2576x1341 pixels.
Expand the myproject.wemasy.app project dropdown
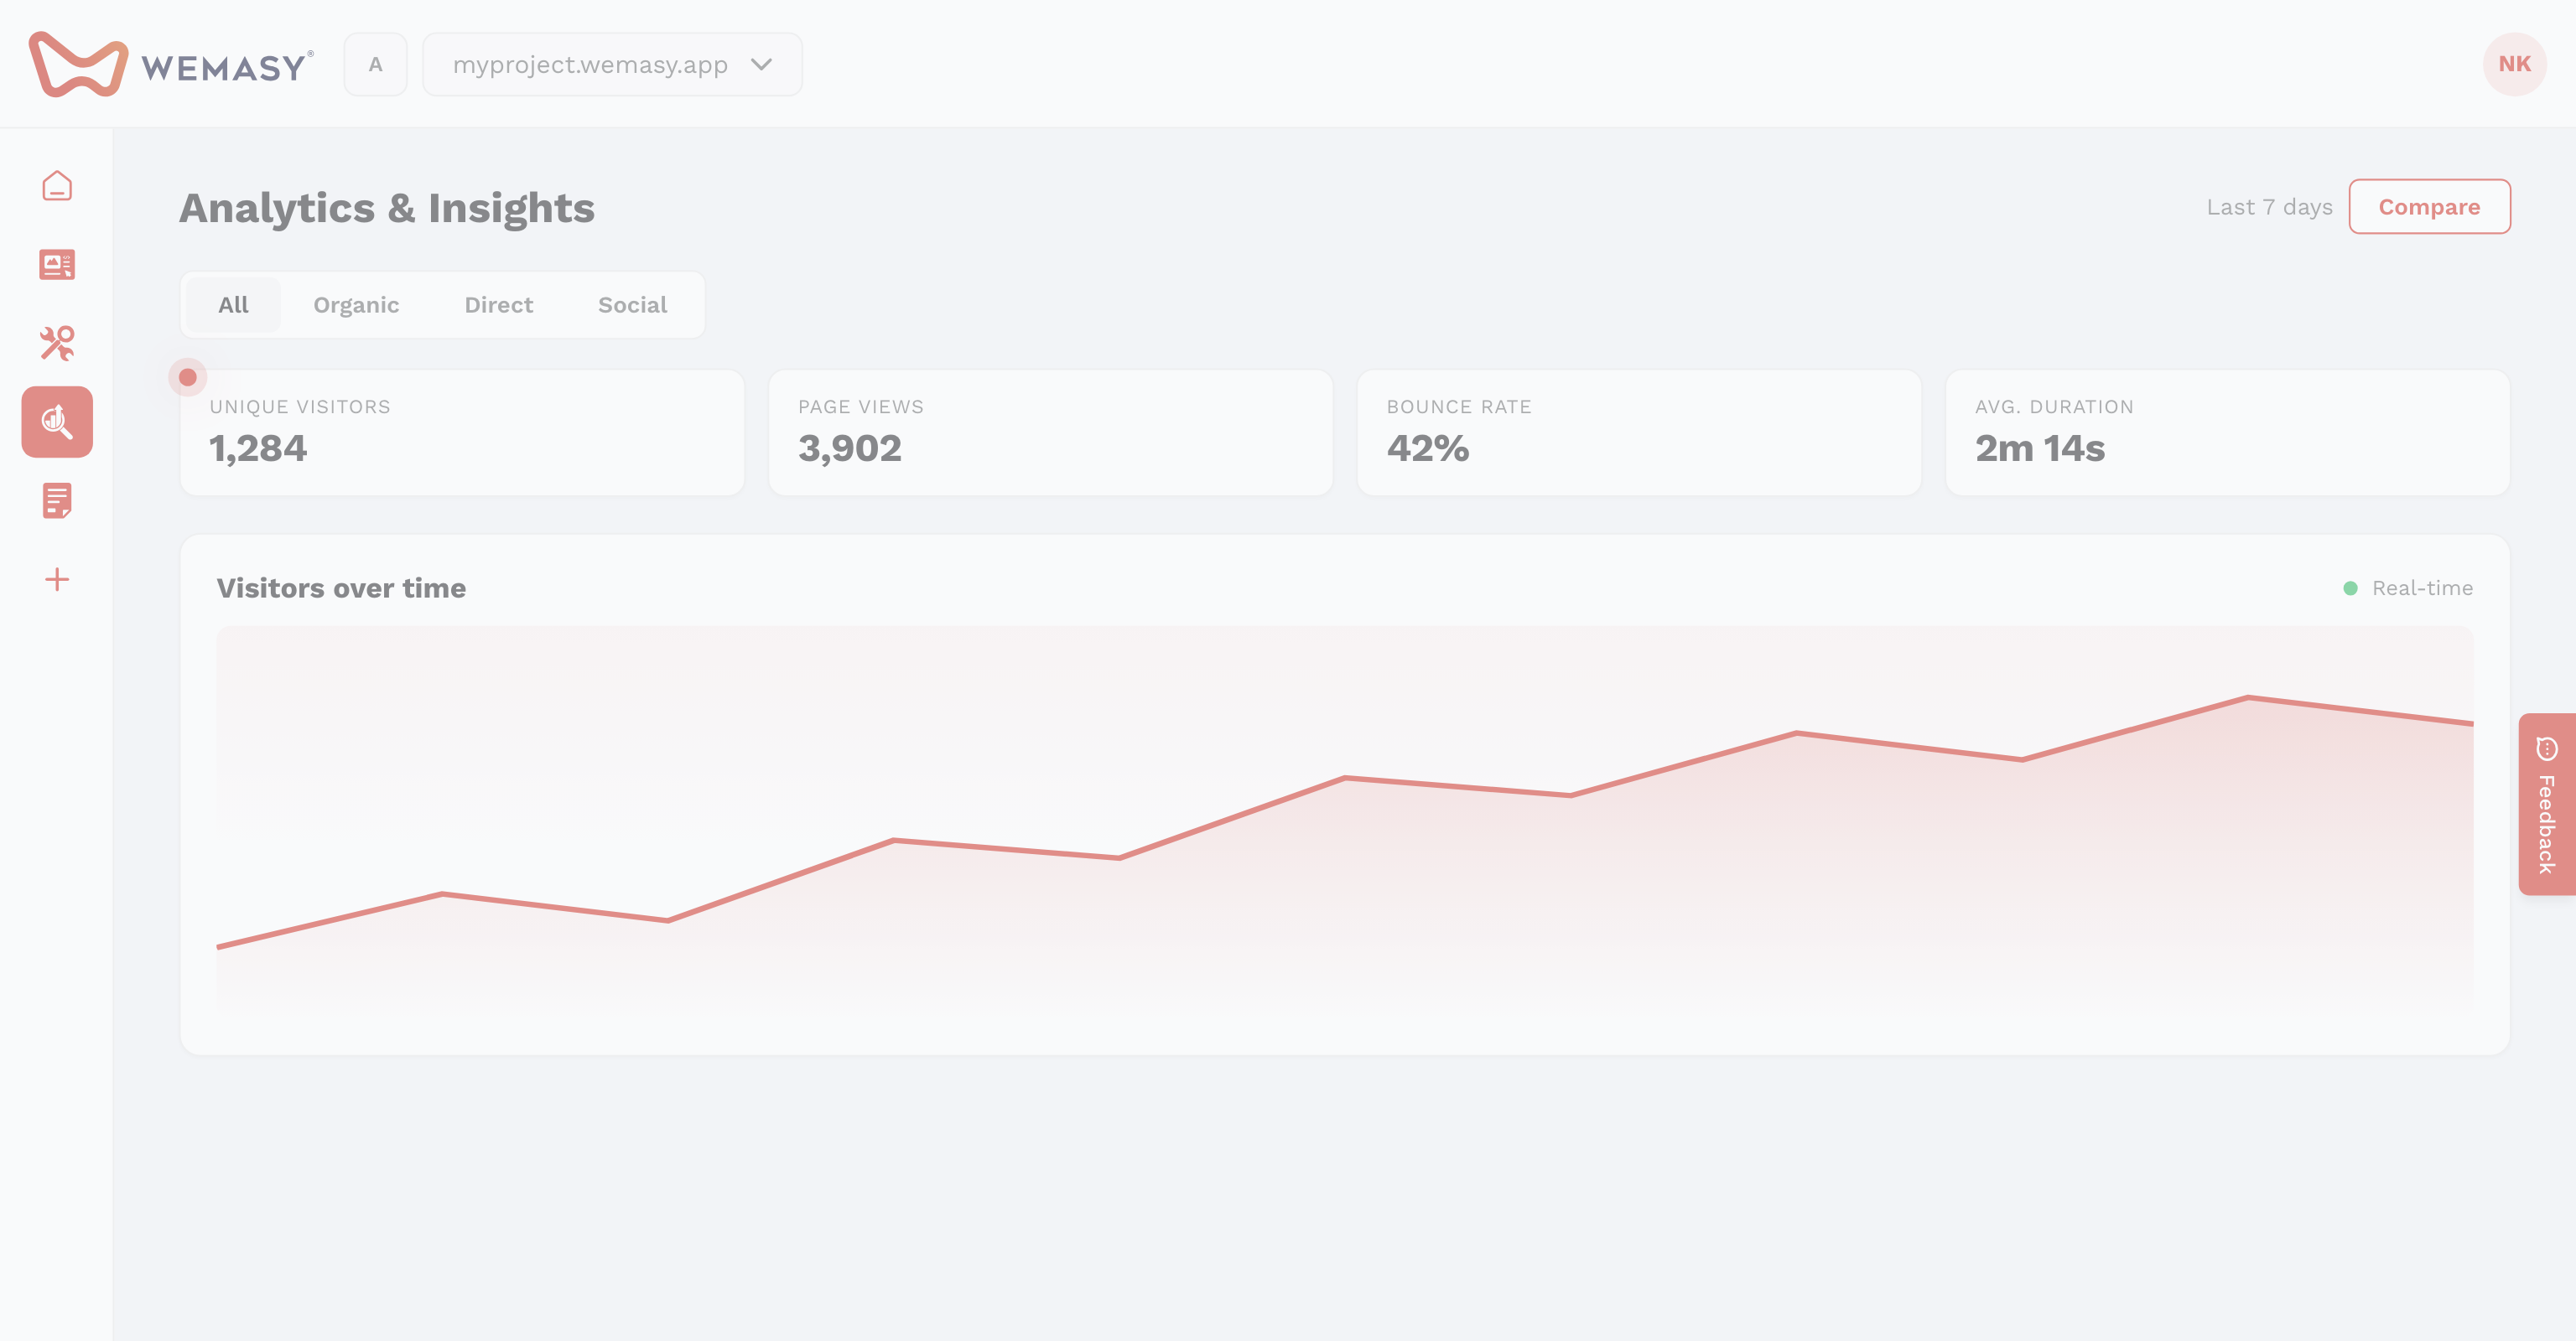click(x=612, y=64)
